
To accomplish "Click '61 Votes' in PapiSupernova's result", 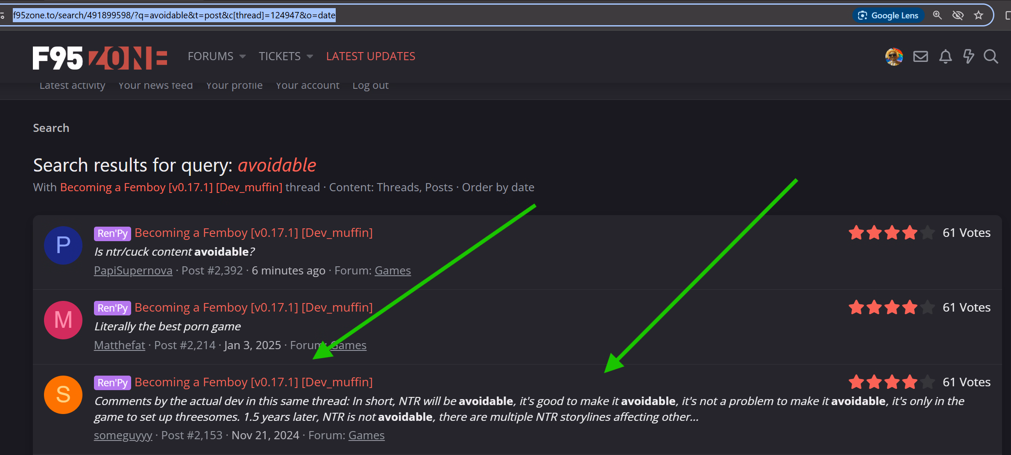I will tap(967, 233).
